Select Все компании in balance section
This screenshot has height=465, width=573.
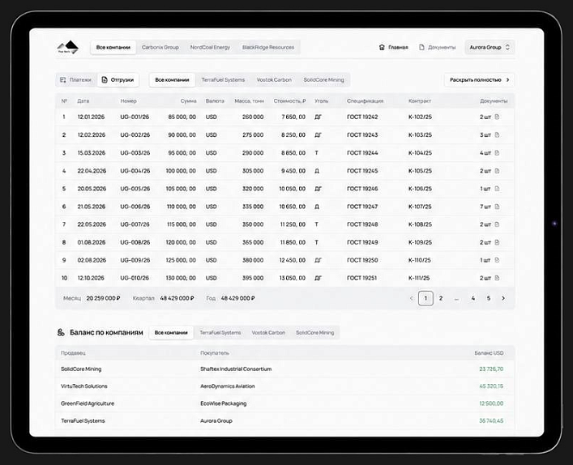pyautogui.click(x=171, y=333)
